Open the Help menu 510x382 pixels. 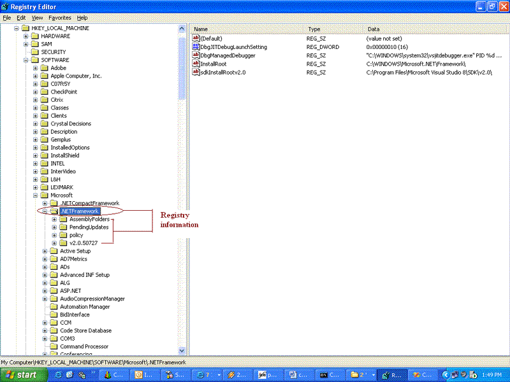pos(82,18)
